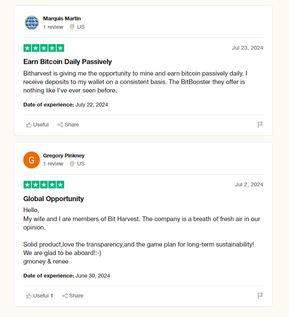Open Gregory Pinkney's orange G avatar
Viewport: 289px width, 317px height.
coord(32,160)
